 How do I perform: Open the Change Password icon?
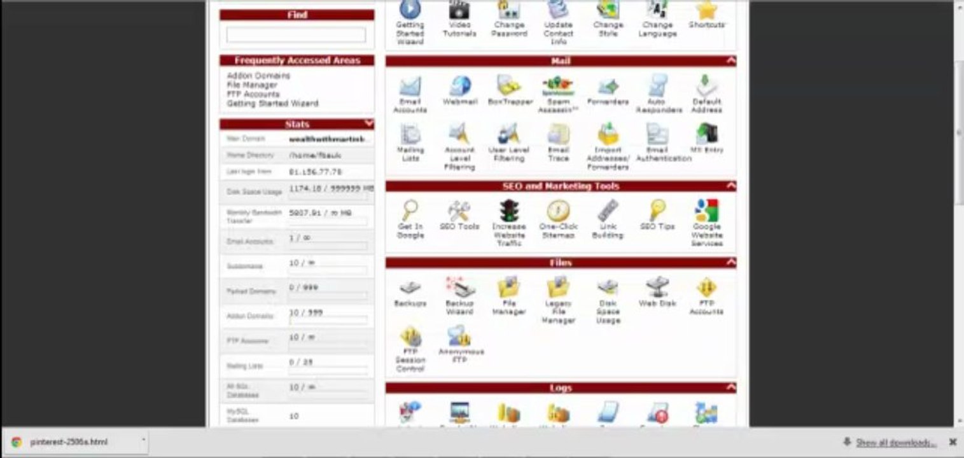tap(509, 9)
